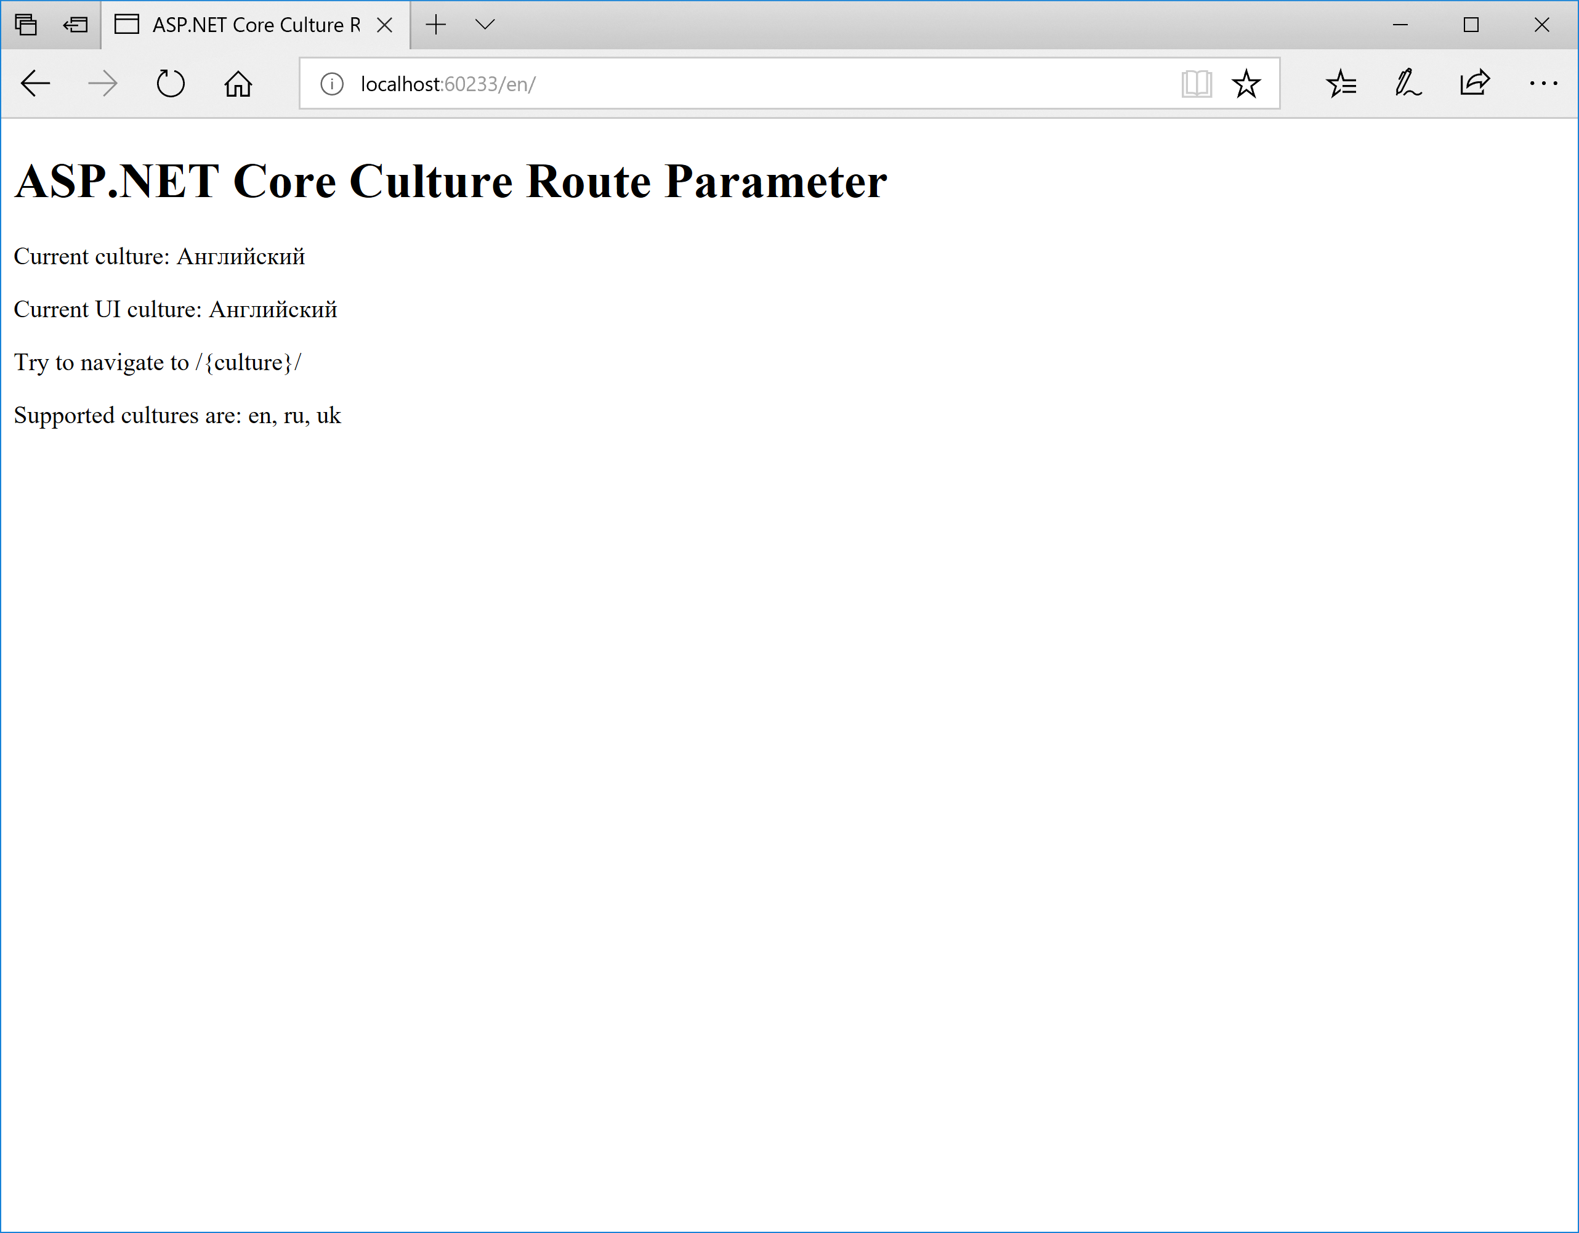Click the ASP.NET Core Culture Route Parameter heading
The width and height of the screenshot is (1579, 1233).
point(450,181)
